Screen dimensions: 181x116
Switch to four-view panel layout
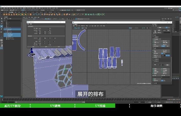tap(2, 43)
